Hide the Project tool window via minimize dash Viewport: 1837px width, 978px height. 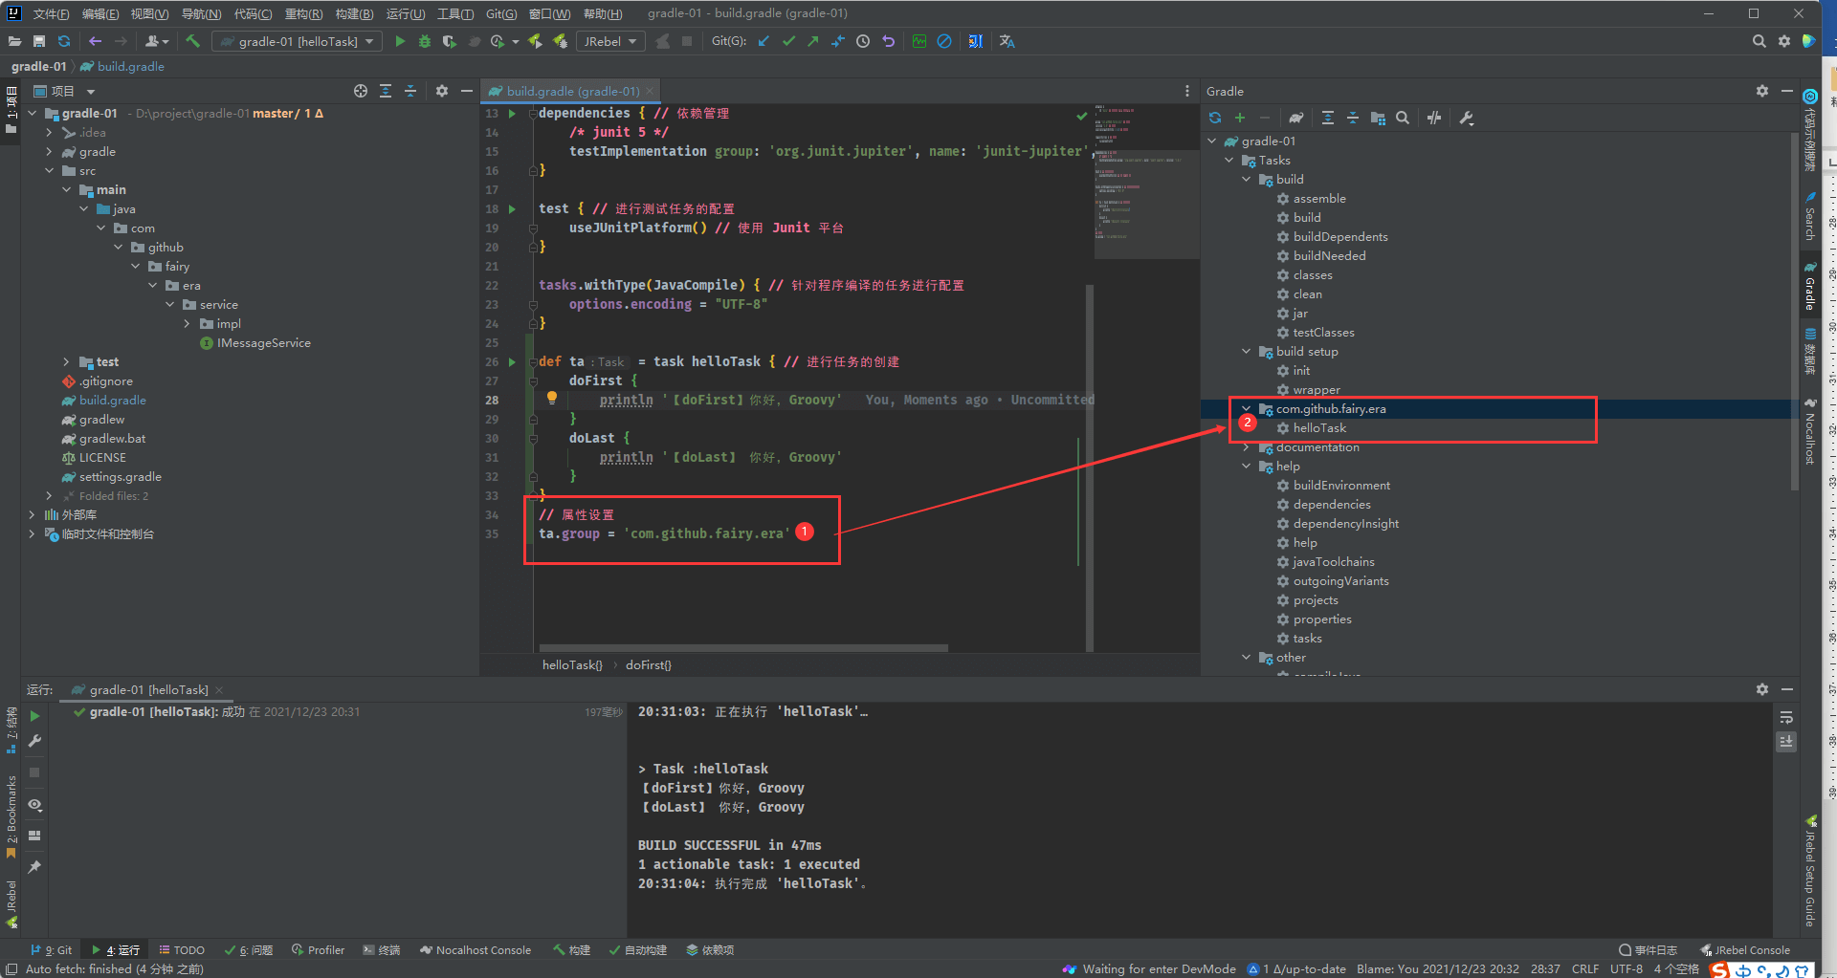[467, 91]
